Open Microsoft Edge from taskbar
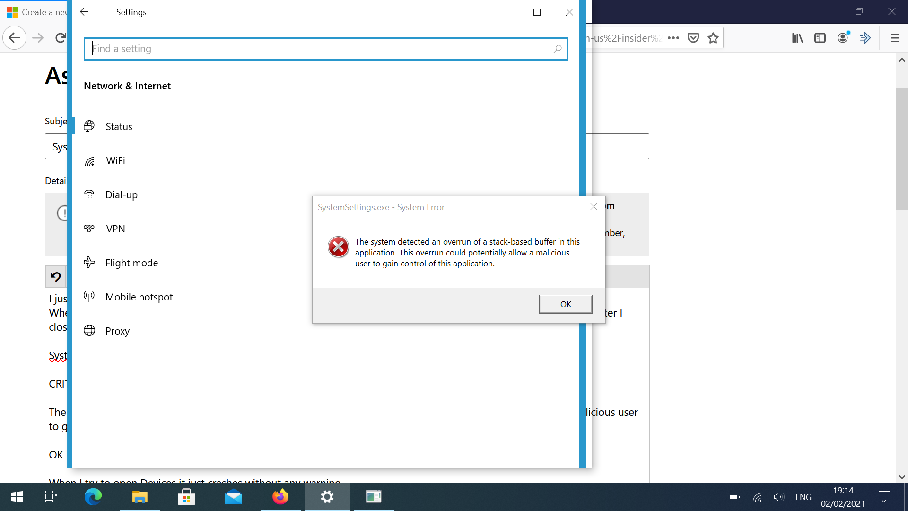The width and height of the screenshot is (908, 511). [x=93, y=497]
